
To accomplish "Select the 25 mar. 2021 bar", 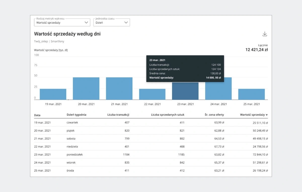I will coord(251,94).
